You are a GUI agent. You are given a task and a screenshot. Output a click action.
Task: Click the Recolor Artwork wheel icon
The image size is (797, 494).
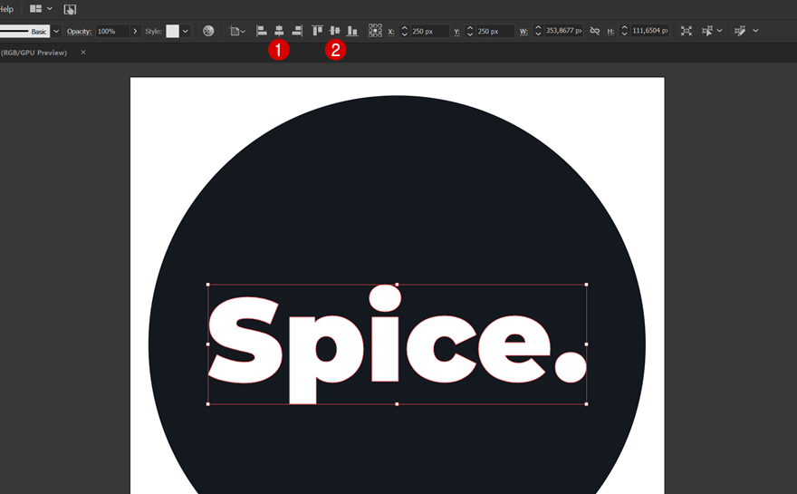click(x=208, y=31)
